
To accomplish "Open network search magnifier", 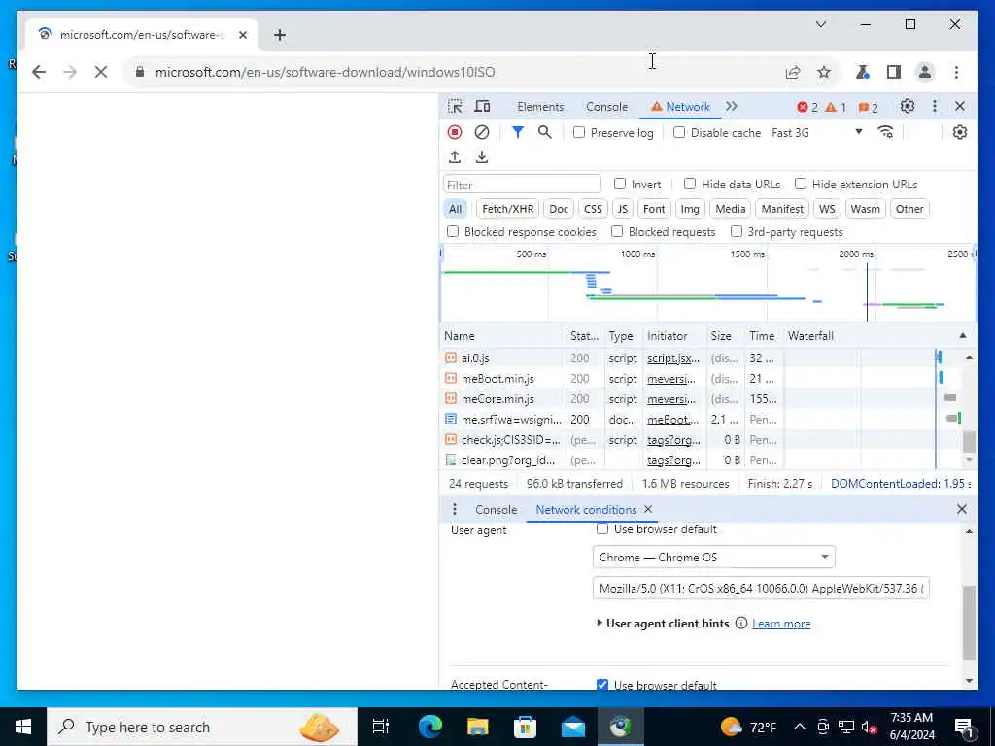I will pos(544,132).
